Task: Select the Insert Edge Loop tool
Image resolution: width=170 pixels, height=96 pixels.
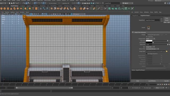Action: tap(102, 9)
